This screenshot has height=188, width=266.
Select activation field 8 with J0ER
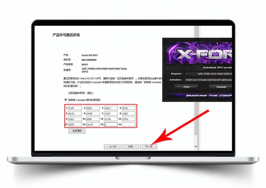pos(129,113)
